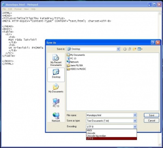Select Network in the places bar
Image resolution: width=163 pixels, height=148 pixels.
[56, 117]
